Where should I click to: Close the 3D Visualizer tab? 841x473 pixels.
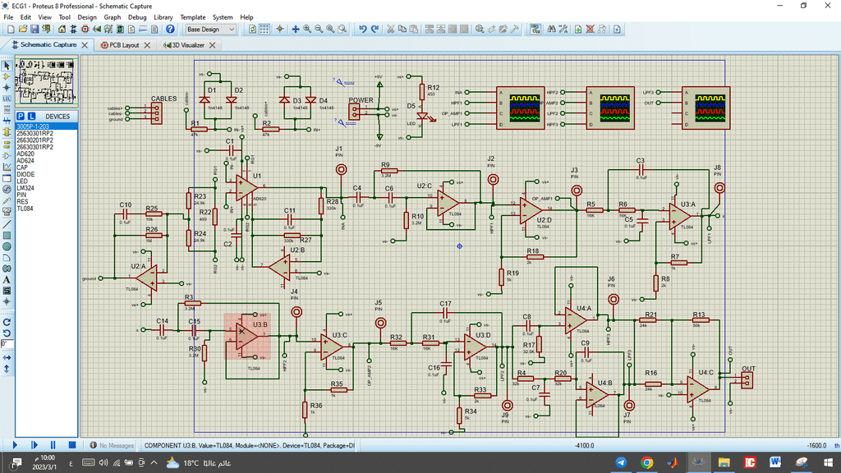pos(213,46)
